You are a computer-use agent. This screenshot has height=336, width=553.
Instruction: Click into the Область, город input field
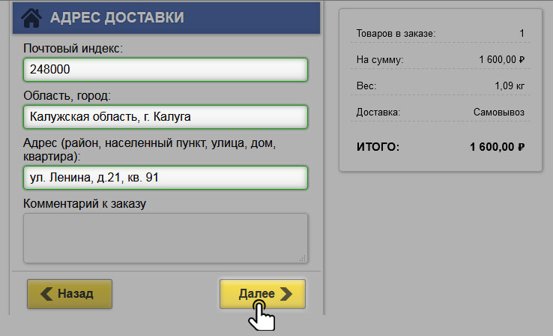click(x=165, y=117)
